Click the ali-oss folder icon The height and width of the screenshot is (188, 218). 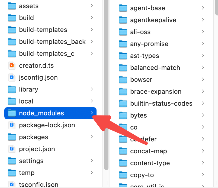123,32
